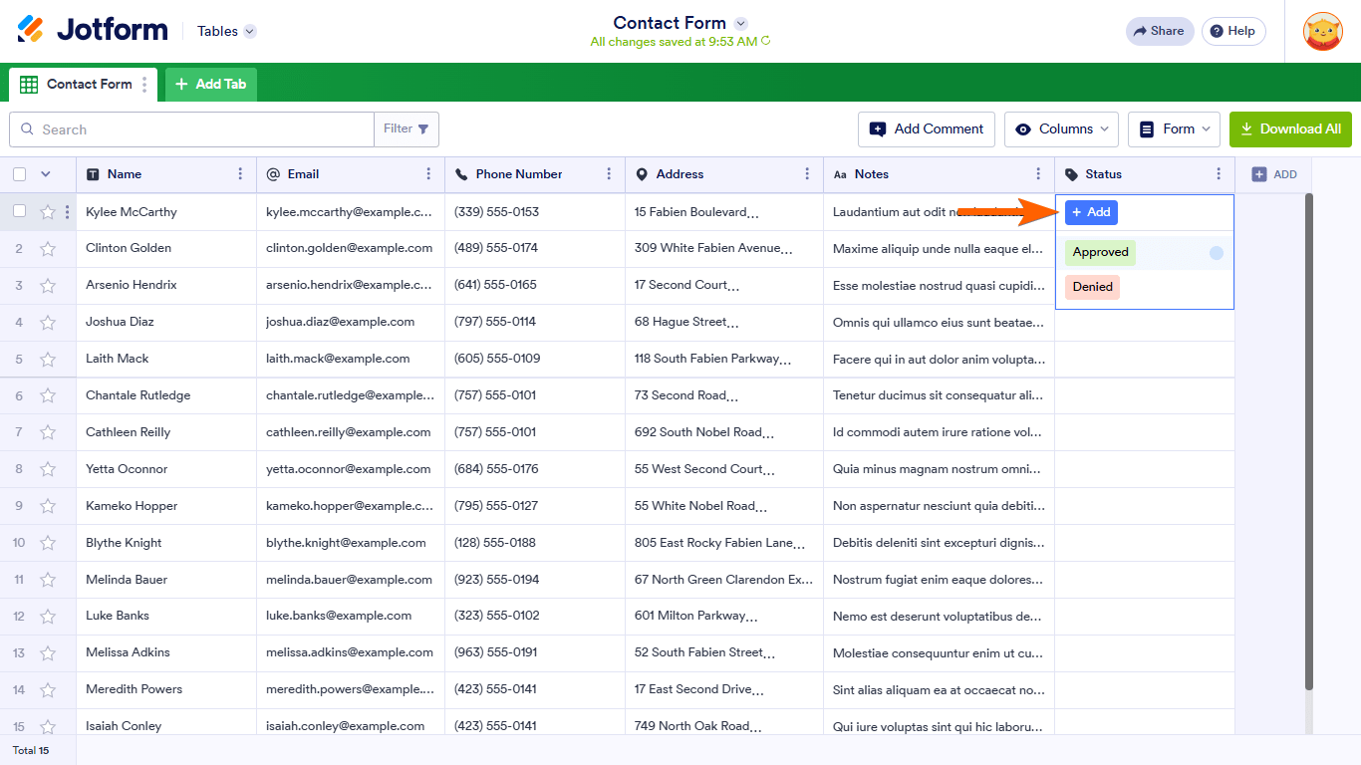Image resolution: width=1361 pixels, height=765 pixels.
Task: Select the red Denied status tag
Action: tap(1092, 288)
